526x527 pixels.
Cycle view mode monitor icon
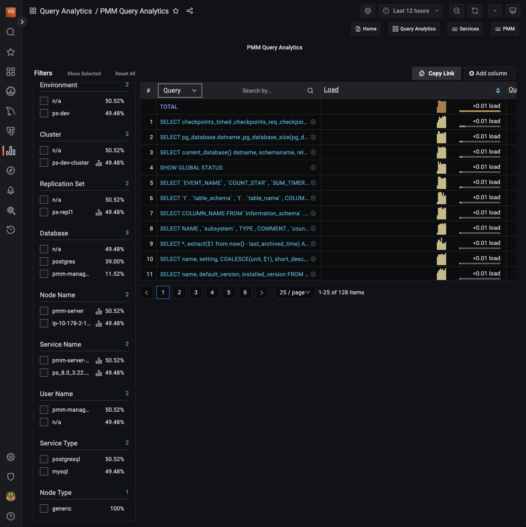(x=513, y=11)
